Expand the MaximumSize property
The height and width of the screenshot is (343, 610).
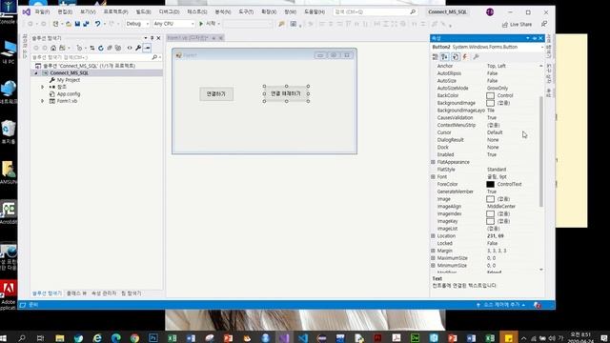(x=433, y=258)
